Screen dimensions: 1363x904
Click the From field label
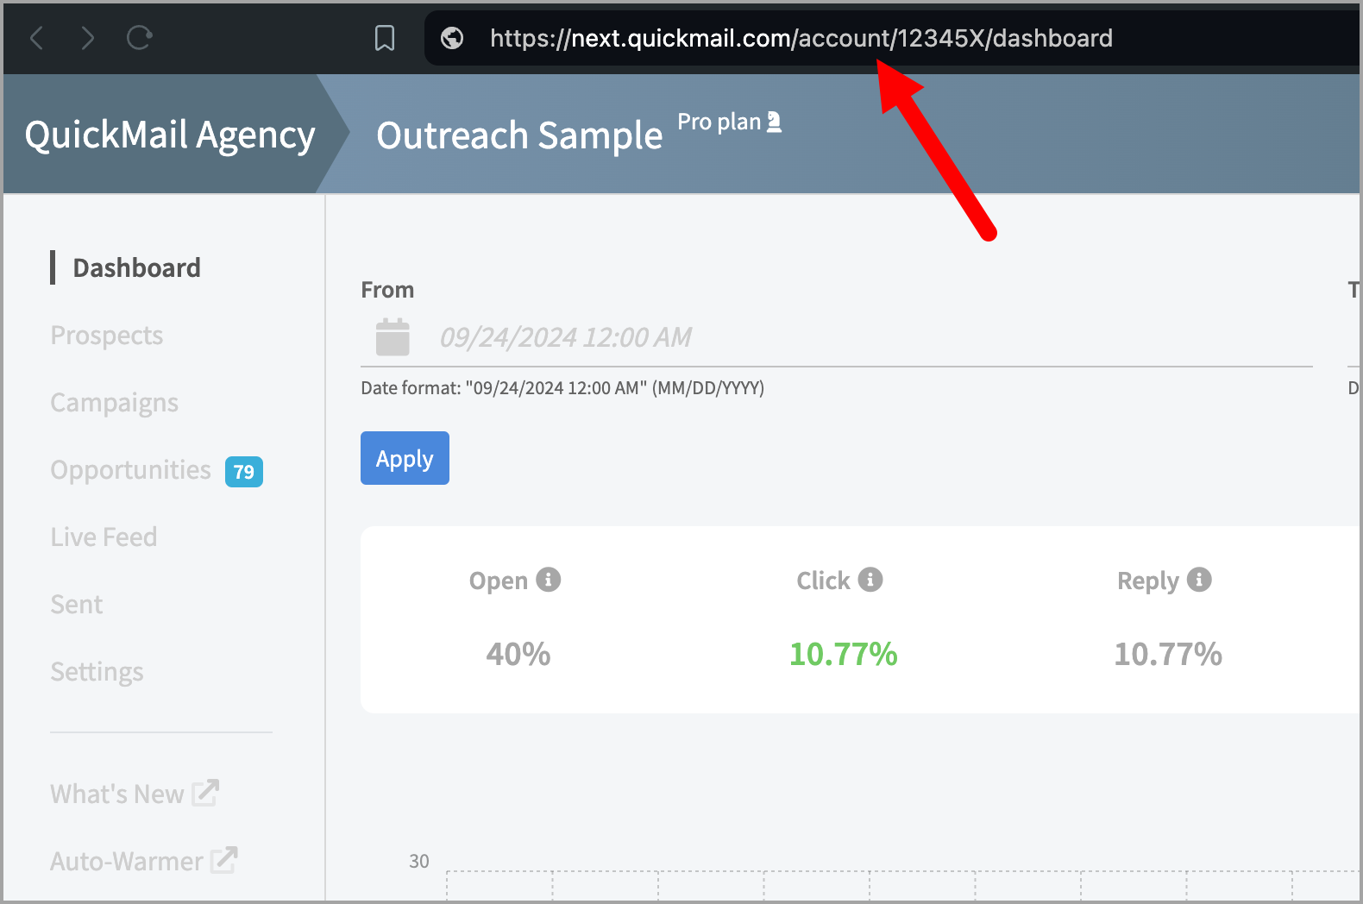point(387,290)
